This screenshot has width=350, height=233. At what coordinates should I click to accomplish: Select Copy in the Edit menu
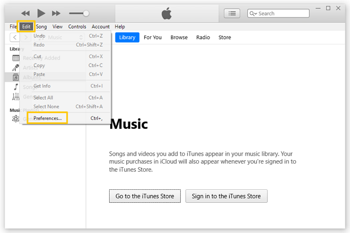click(x=65, y=65)
